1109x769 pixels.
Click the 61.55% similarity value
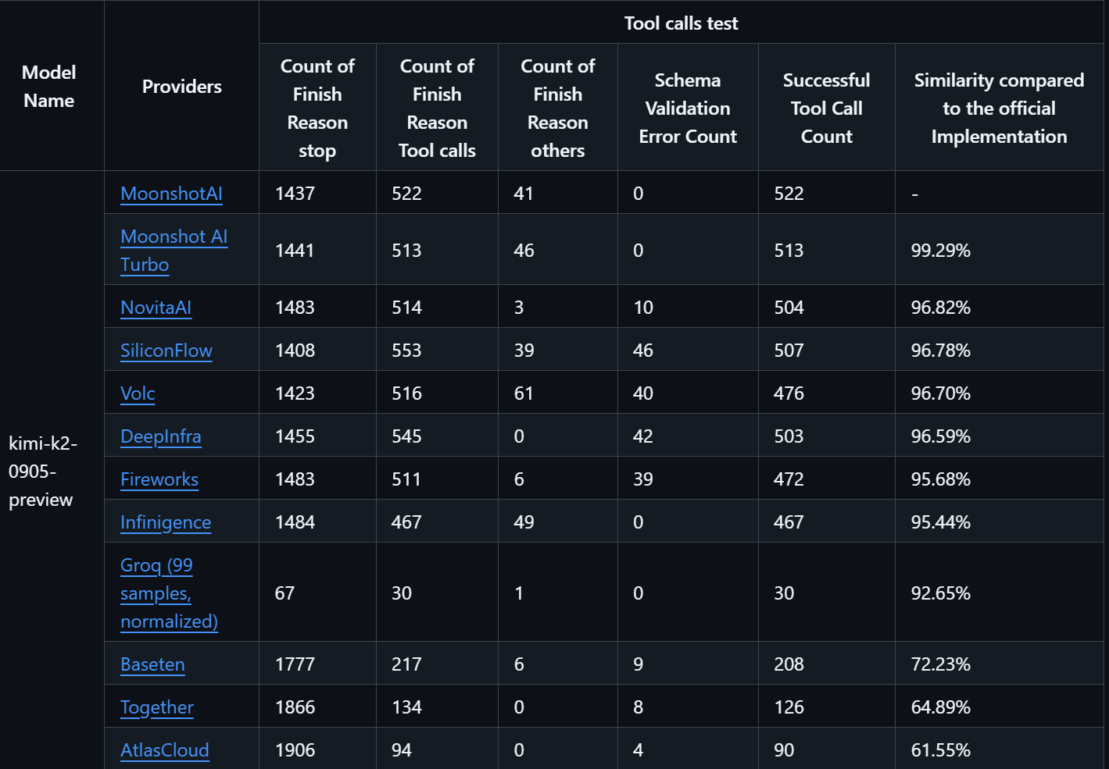(941, 750)
